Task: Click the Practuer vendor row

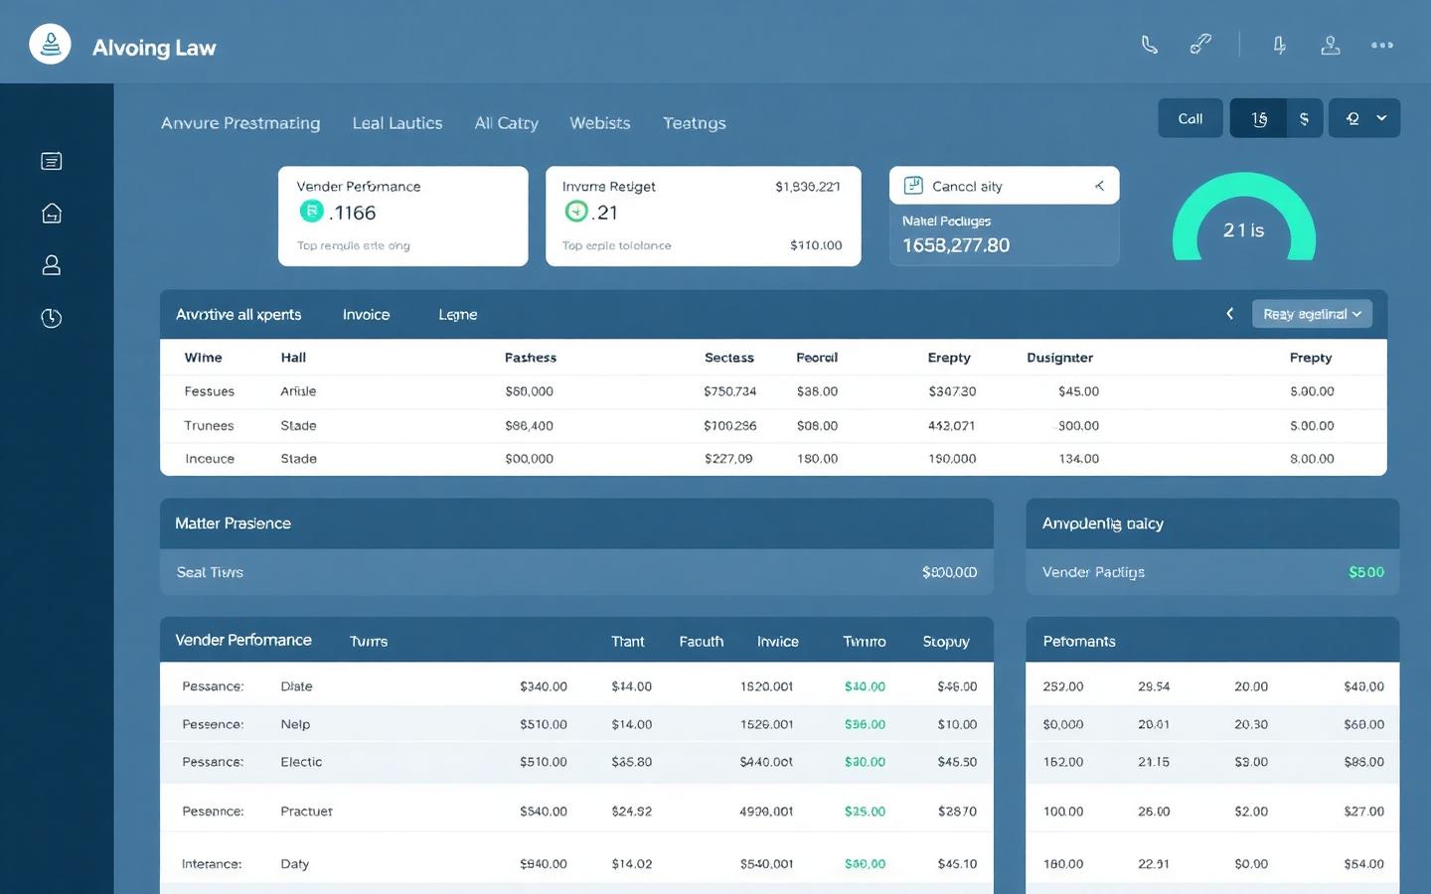Action: (576, 812)
